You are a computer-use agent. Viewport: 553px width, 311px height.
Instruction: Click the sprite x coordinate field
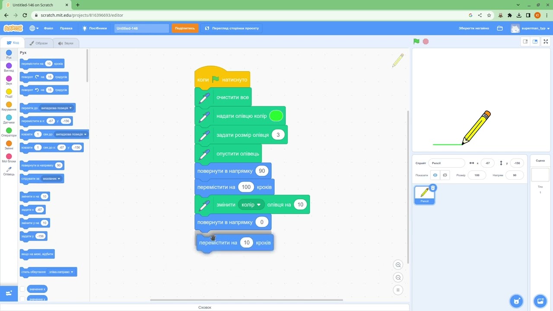488,163
